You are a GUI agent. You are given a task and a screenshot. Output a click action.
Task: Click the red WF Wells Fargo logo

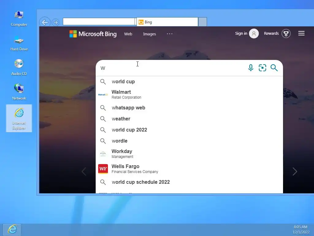[103, 169]
